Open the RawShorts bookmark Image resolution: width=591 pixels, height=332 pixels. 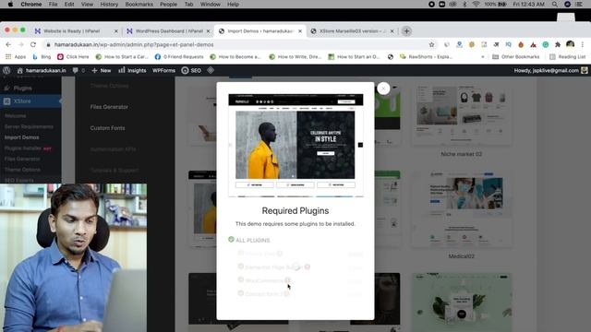tap(426, 57)
